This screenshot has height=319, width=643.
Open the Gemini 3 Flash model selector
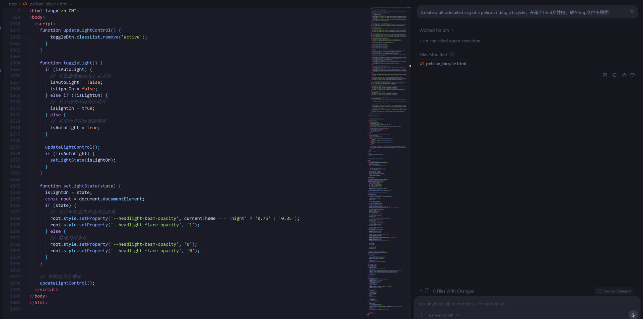[x=444, y=315]
